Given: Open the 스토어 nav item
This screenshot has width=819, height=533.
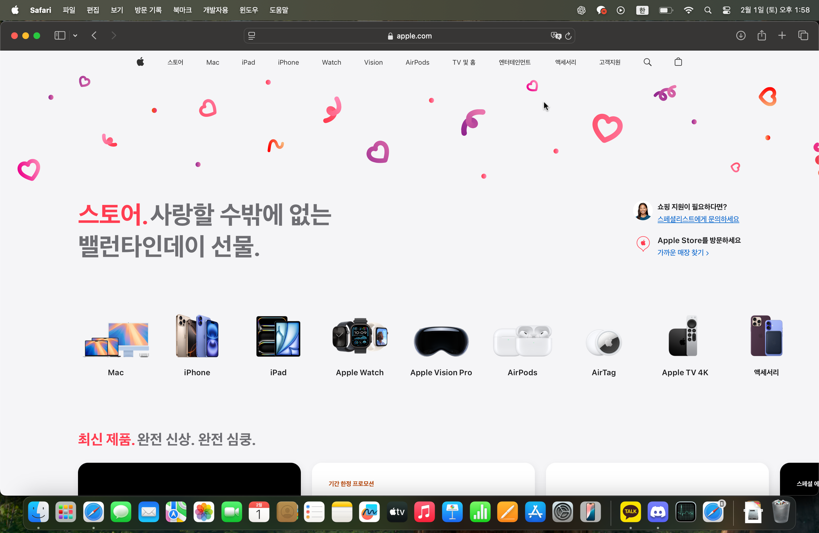Looking at the screenshot, I should click(x=175, y=62).
